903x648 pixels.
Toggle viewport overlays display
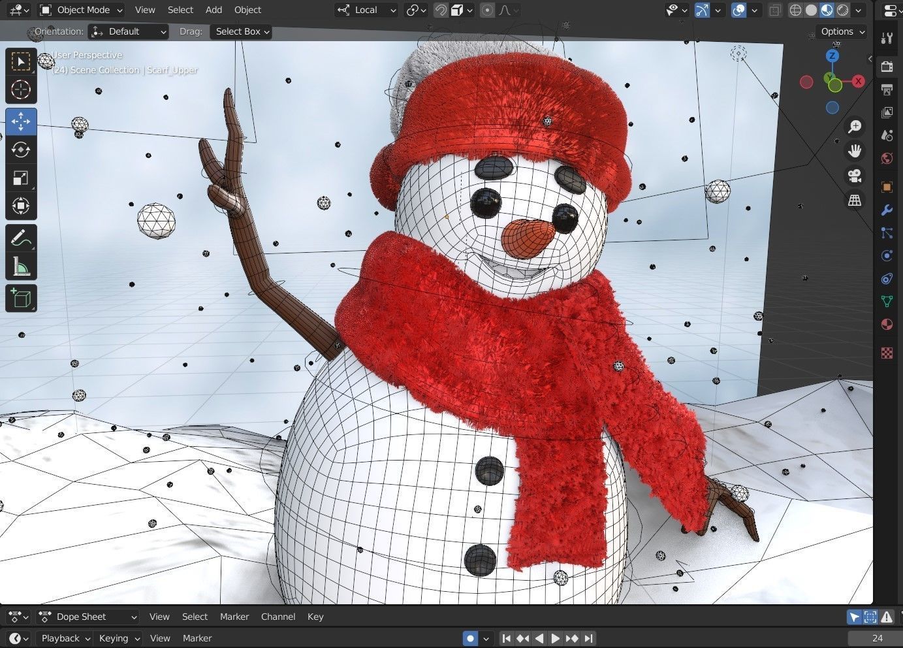click(738, 10)
